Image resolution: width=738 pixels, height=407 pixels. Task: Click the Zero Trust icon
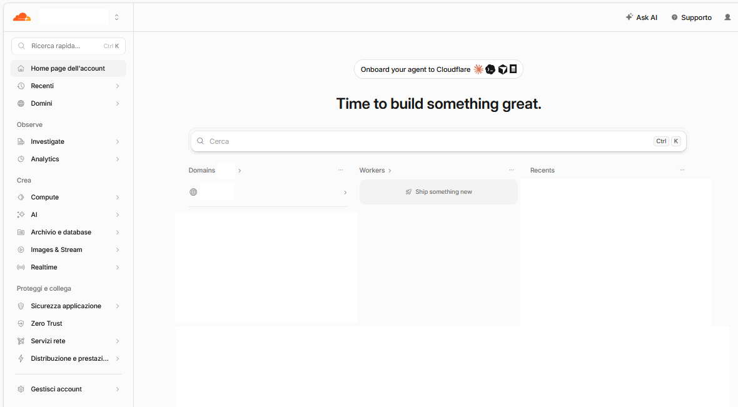click(21, 323)
